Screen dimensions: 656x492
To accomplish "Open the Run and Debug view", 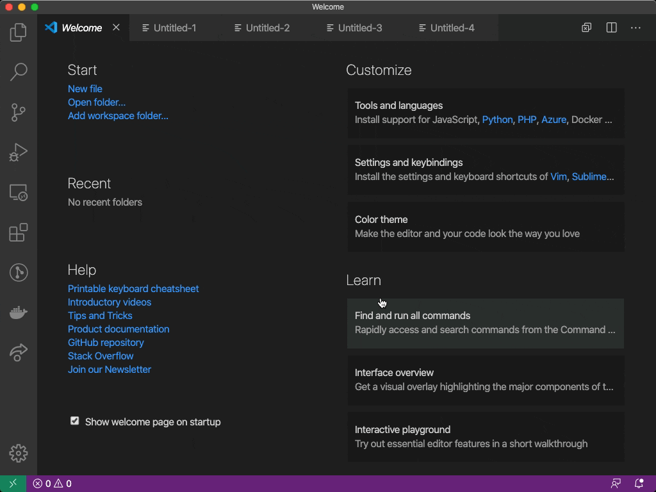I will 18,152.
